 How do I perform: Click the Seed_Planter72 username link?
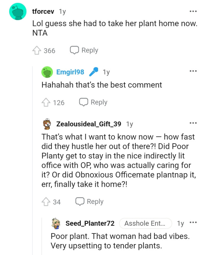(90, 224)
